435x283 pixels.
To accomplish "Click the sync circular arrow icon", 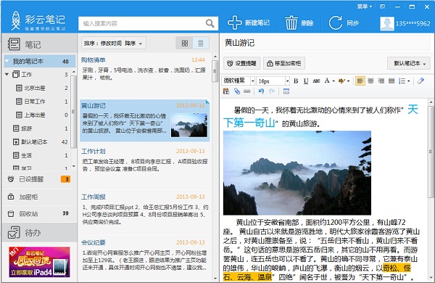I will click(335, 22).
